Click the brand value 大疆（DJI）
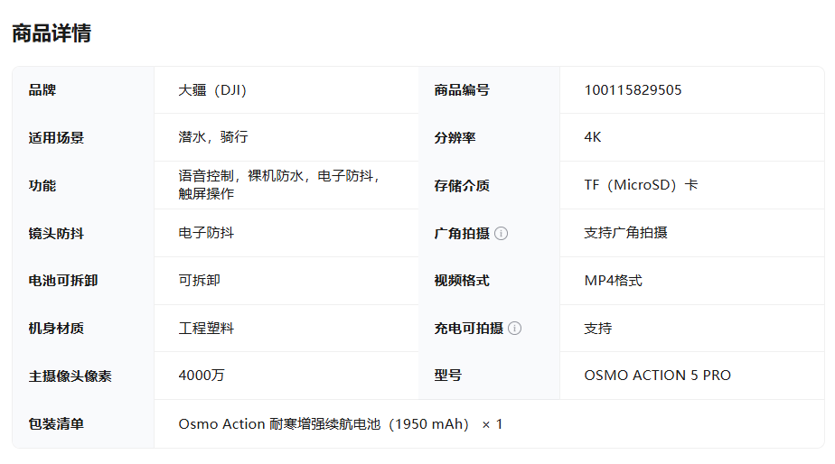 (213, 90)
